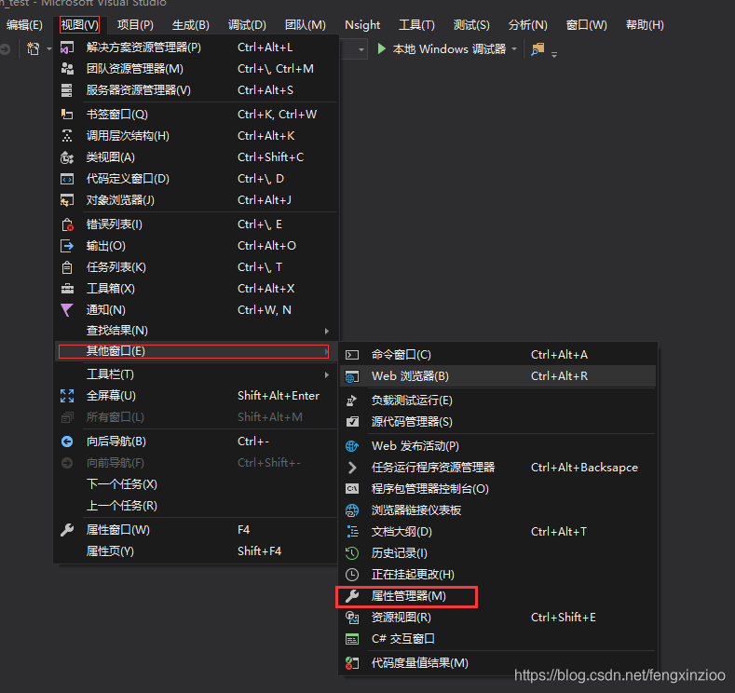735x693 pixels.
Task: Click the 错误列表 error list icon
Action: pos(67,224)
